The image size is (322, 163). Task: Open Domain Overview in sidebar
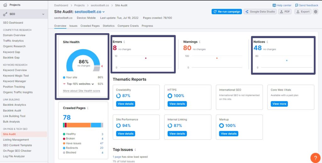point(14,35)
